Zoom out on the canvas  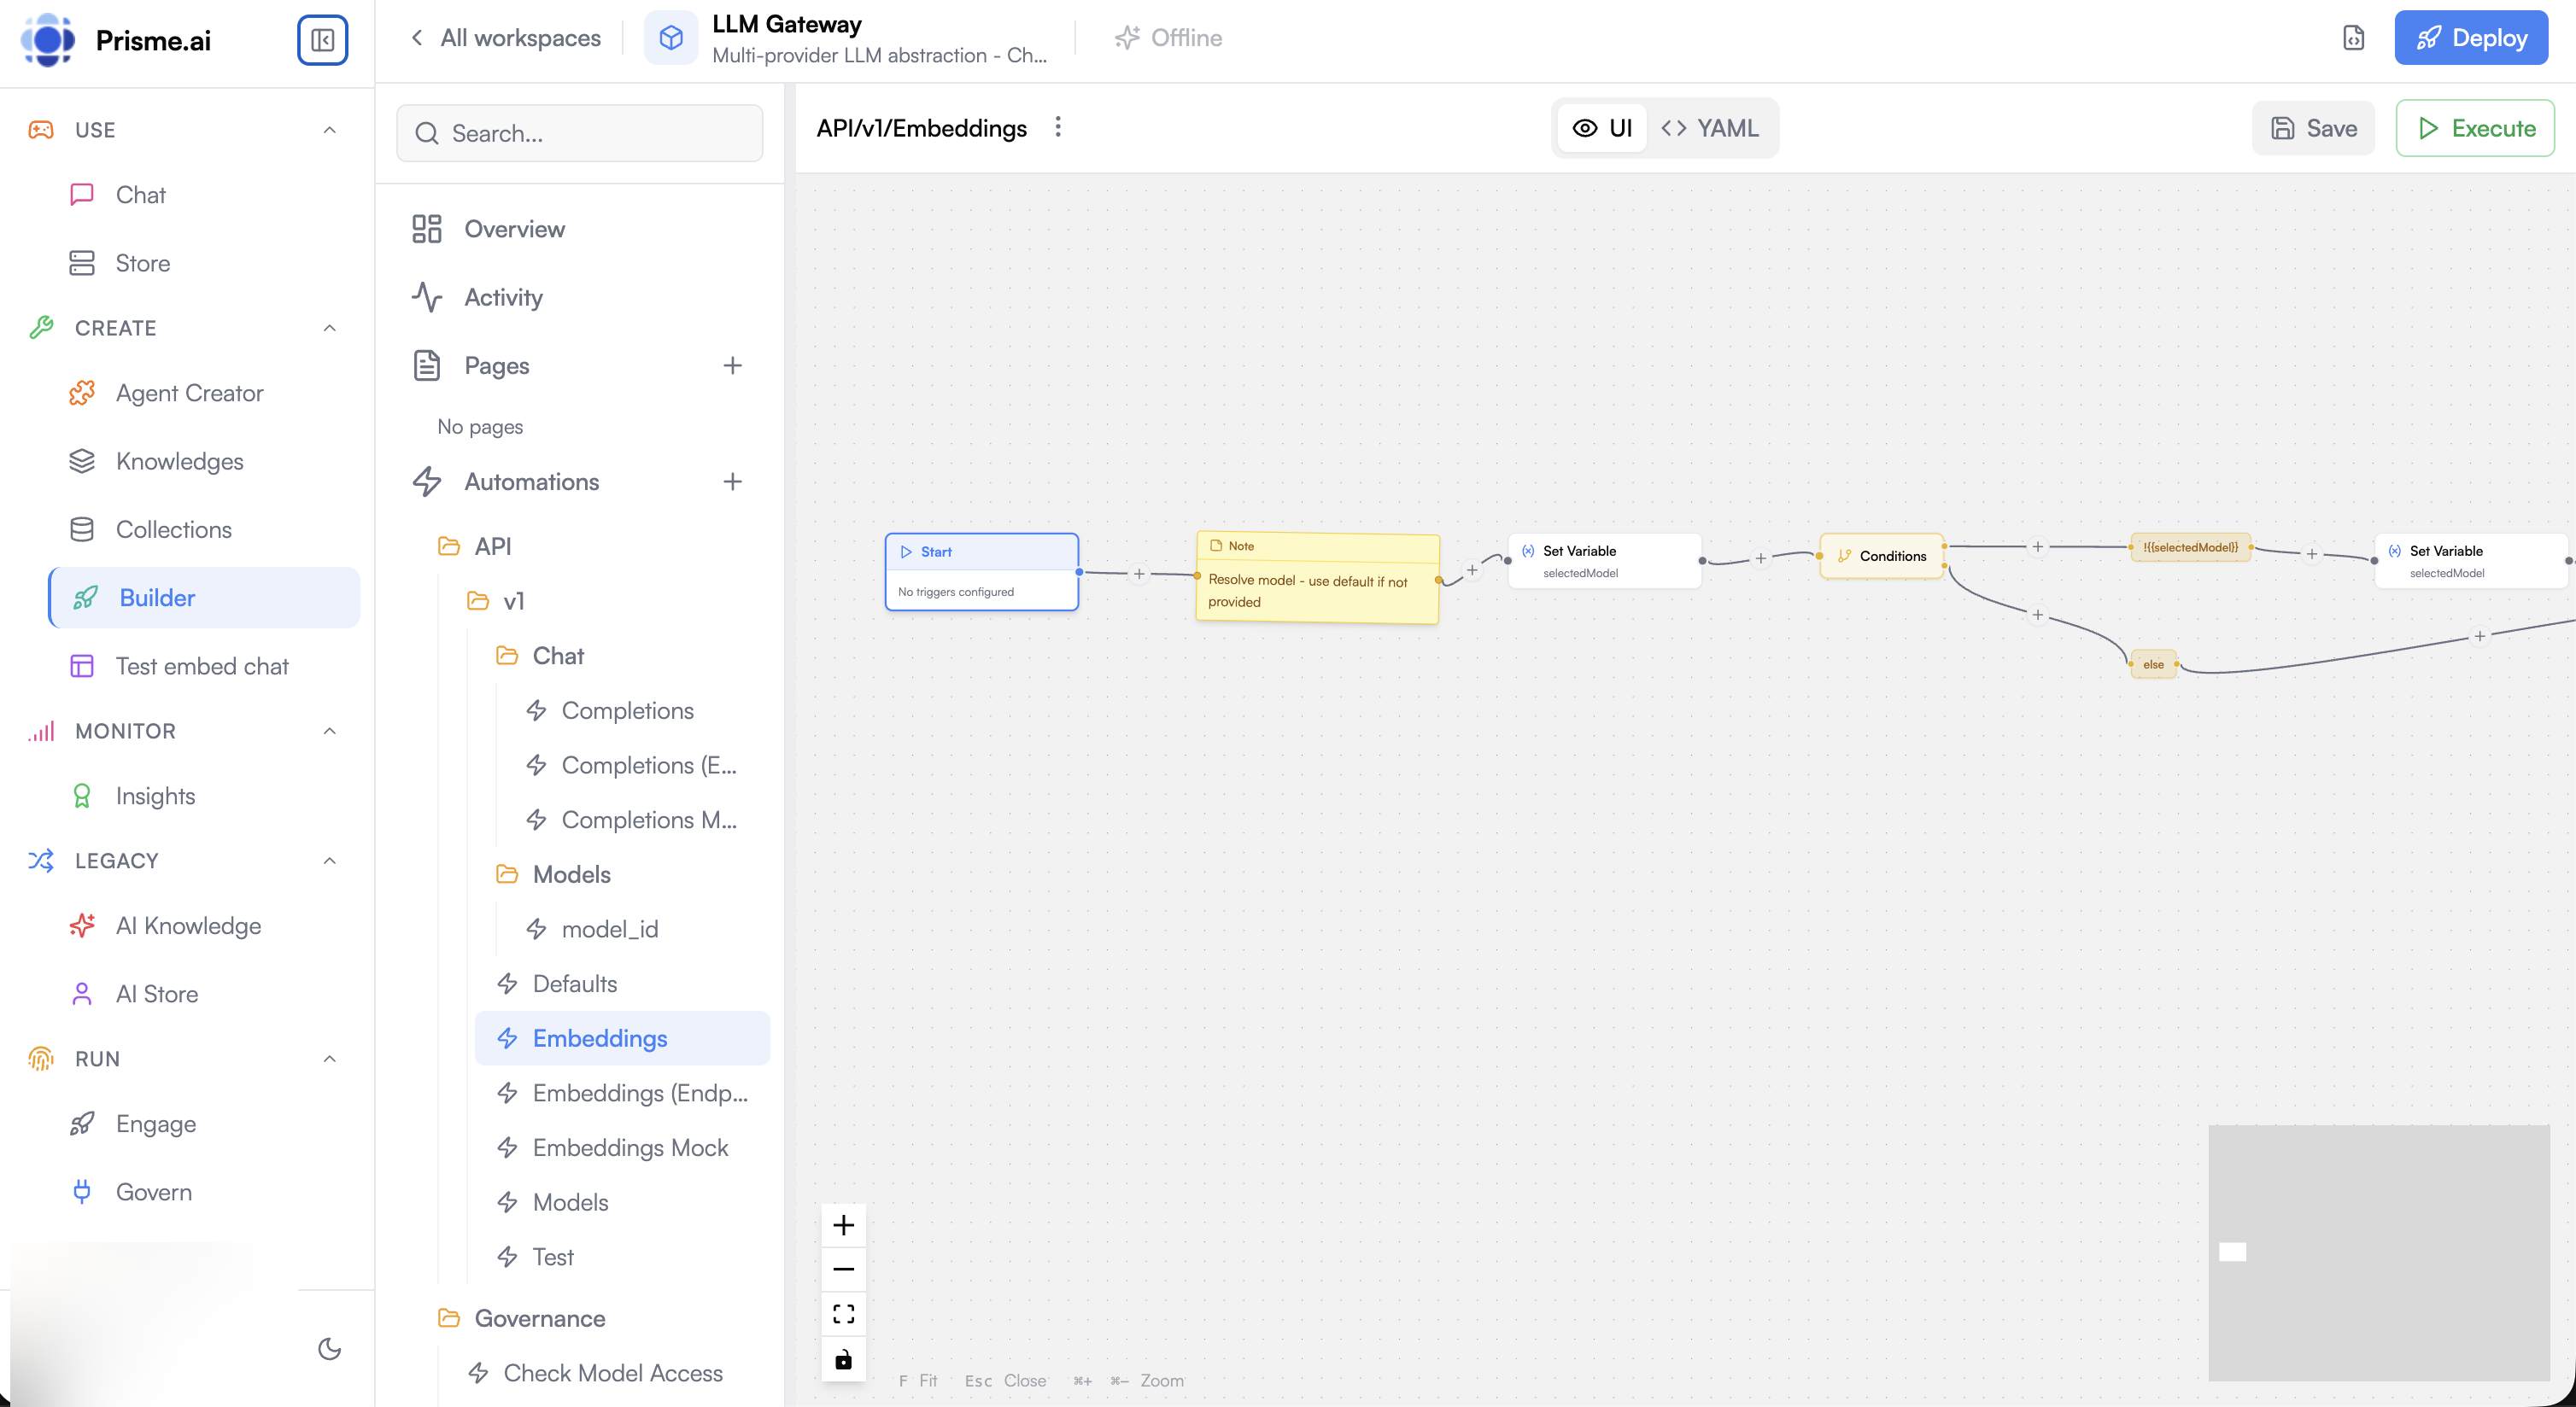point(843,1269)
